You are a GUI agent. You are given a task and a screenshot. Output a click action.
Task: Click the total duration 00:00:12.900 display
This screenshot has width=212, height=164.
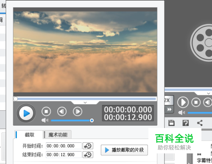click(128, 117)
